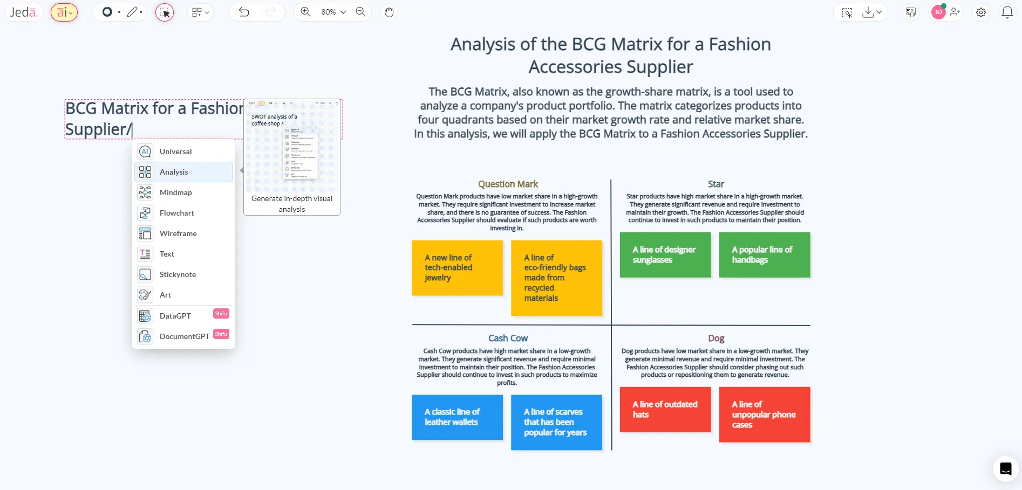The image size is (1022, 490).
Task: Select Mindmap from the AI menu
Action: [x=175, y=192]
